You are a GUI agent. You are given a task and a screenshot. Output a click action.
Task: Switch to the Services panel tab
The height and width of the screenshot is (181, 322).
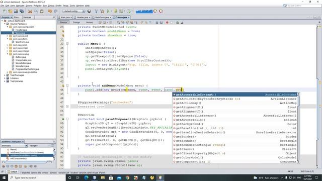click(27, 18)
